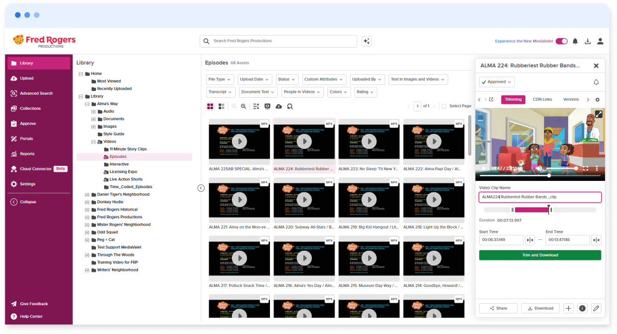
Task: Click the sort order icon
Action: click(x=255, y=106)
